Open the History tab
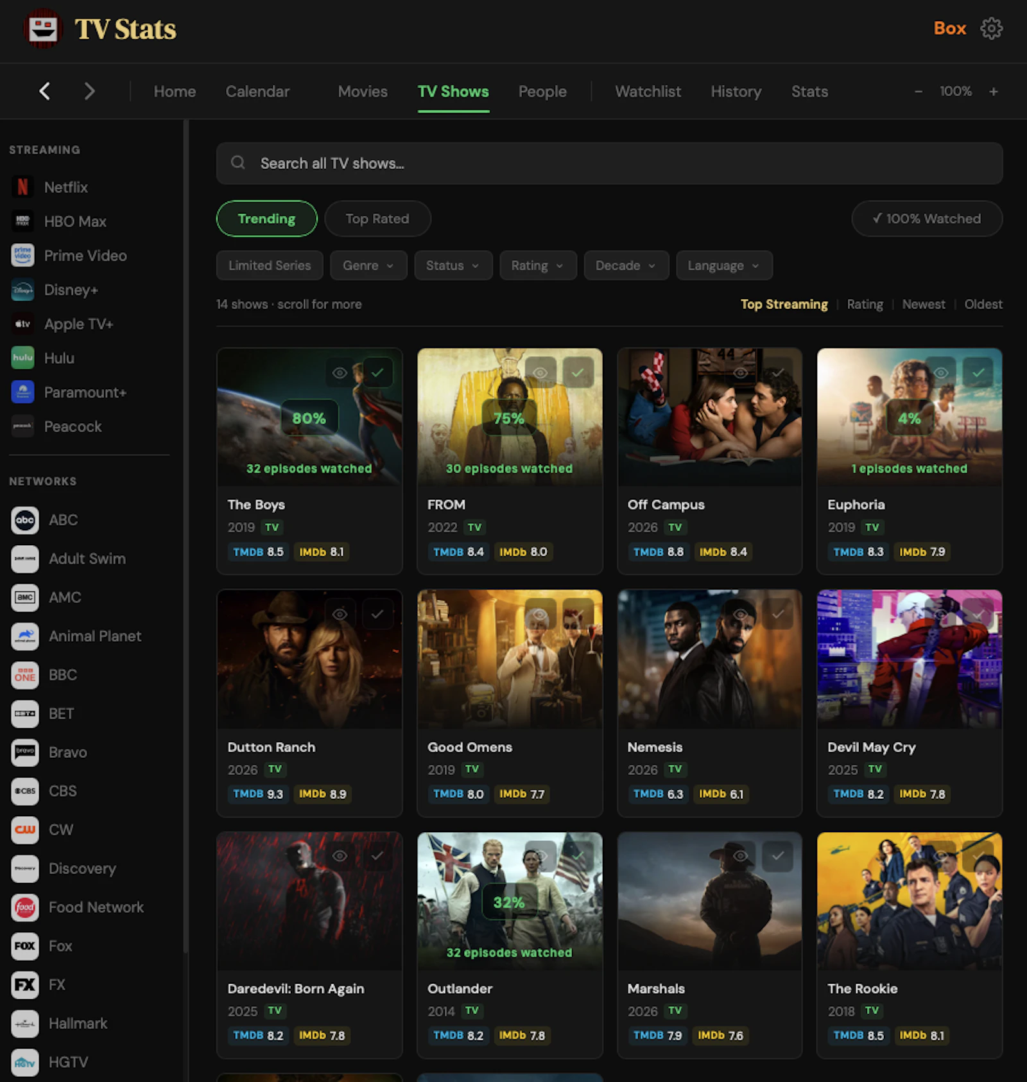 [x=736, y=91]
